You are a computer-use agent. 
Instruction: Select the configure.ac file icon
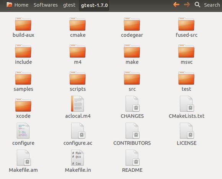click(78, 130)
